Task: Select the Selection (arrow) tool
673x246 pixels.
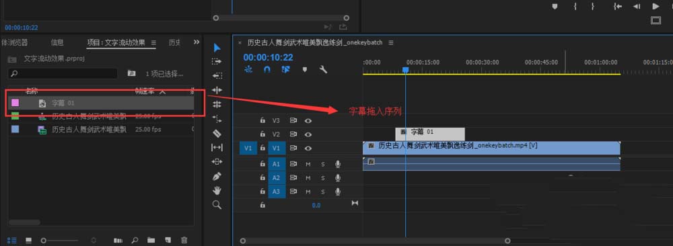Action: click(x=217, y=48)
